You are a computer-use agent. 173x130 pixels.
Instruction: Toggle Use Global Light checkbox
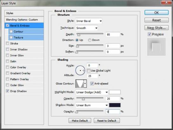tap(89, 71)
